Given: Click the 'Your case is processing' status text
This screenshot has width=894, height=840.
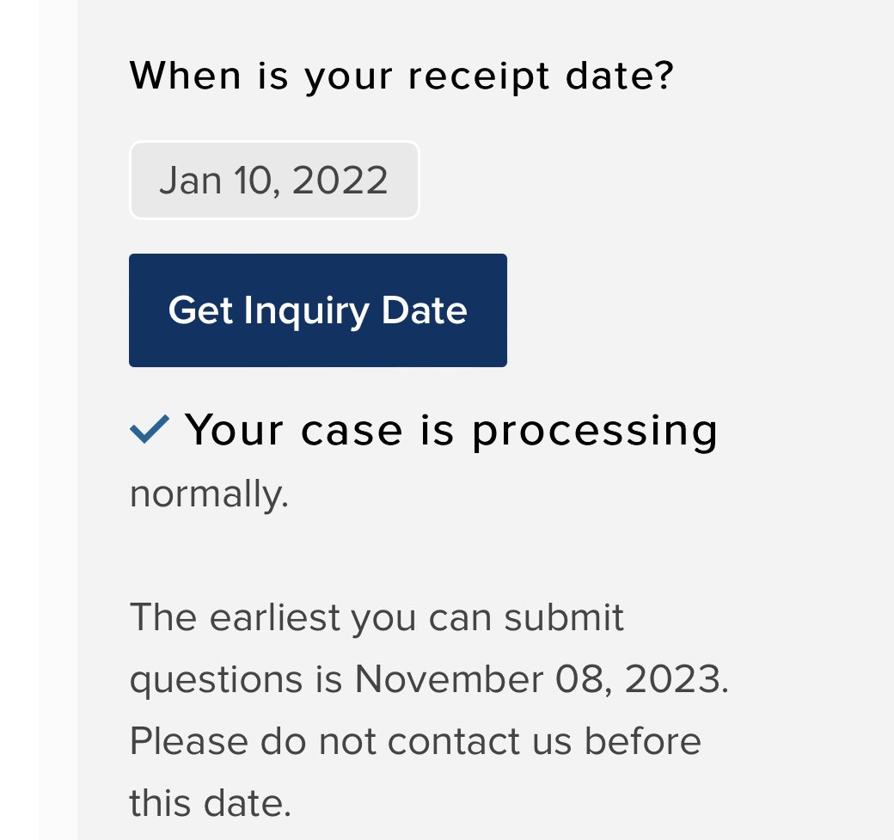Looking at the screenshot, I should coord(451,431).
